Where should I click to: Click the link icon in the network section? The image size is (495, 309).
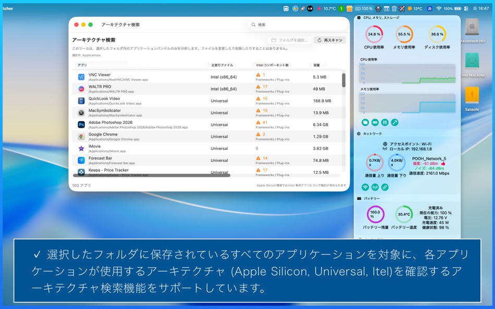(384, 187)
